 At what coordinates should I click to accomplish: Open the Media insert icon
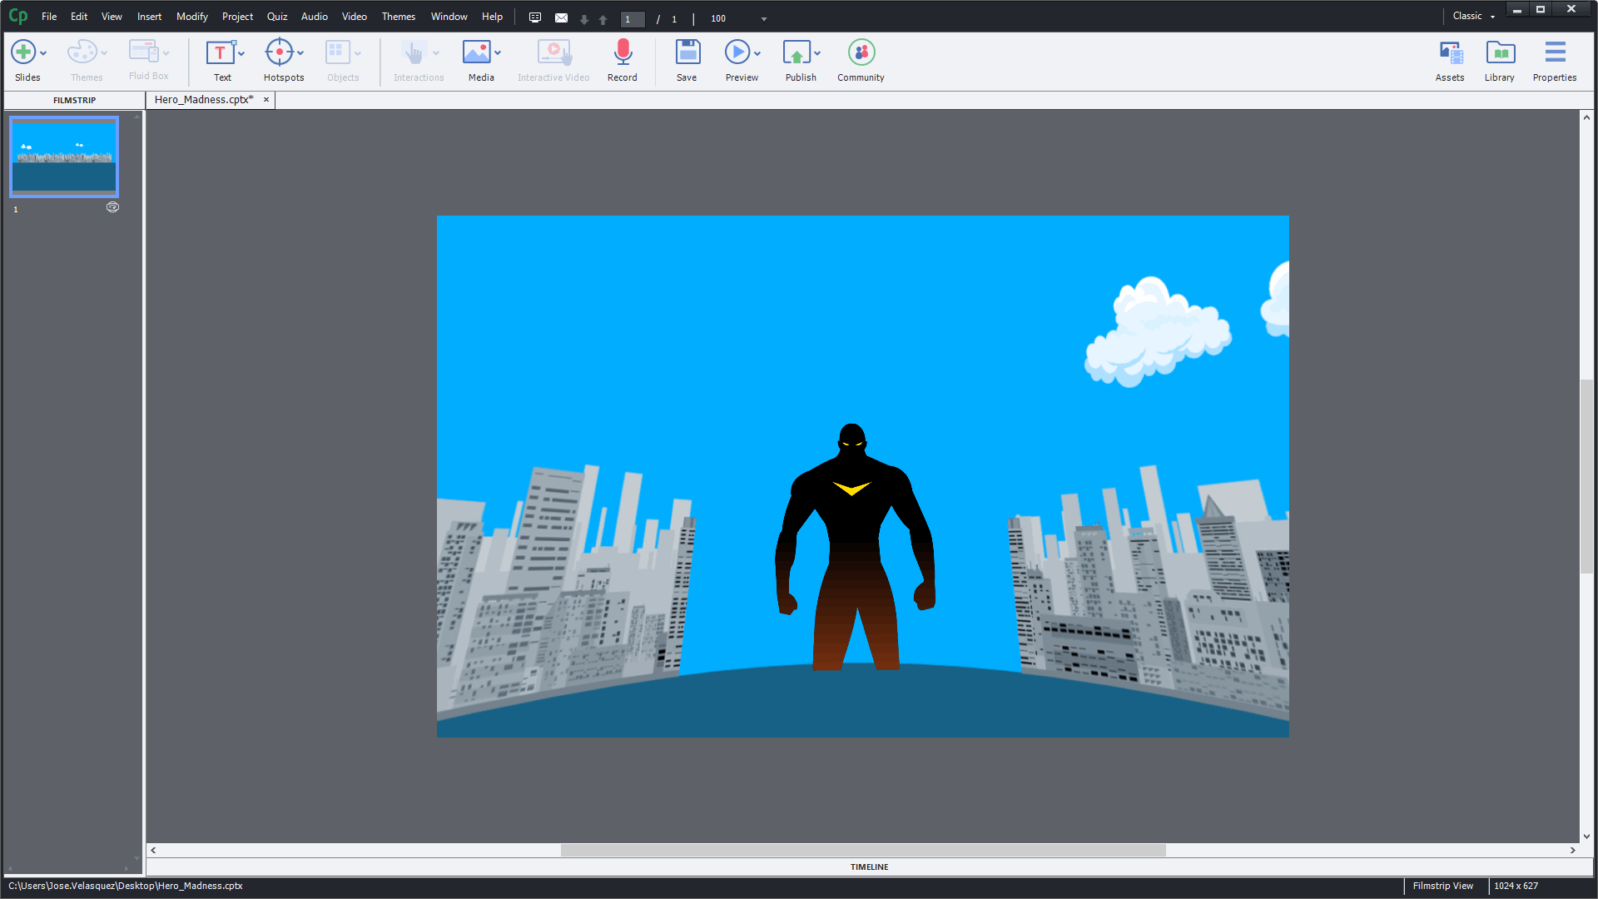click(476, 52)
